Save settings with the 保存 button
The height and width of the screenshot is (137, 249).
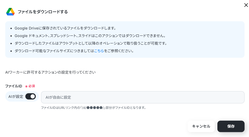[231, 126]
